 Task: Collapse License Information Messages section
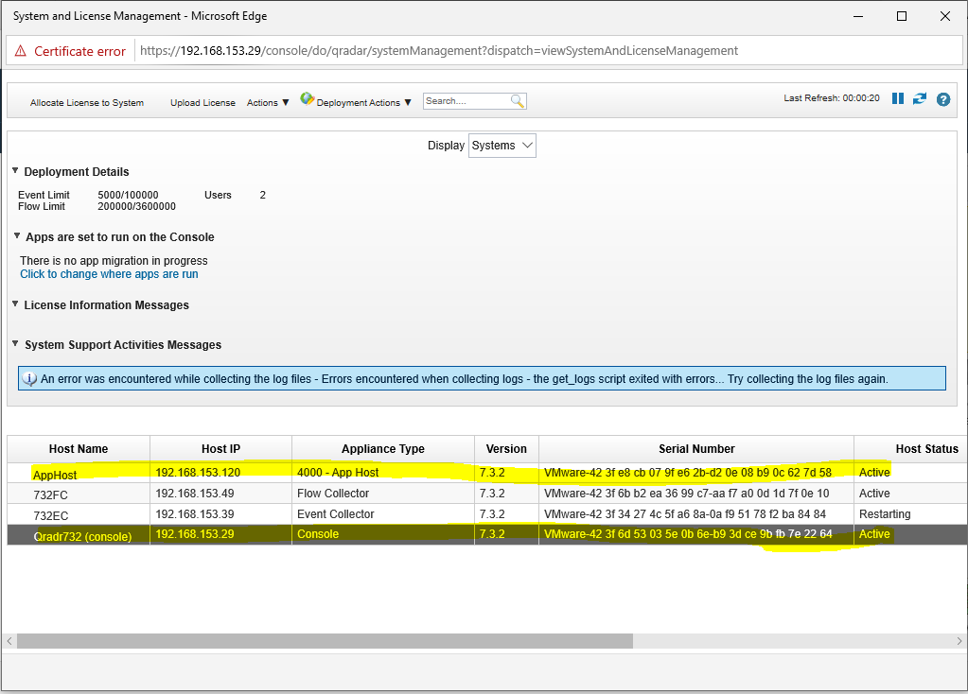pos(15,304)
